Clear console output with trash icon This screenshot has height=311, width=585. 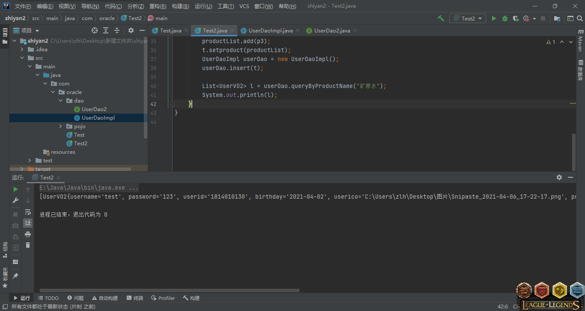click(x=28, y=245)
